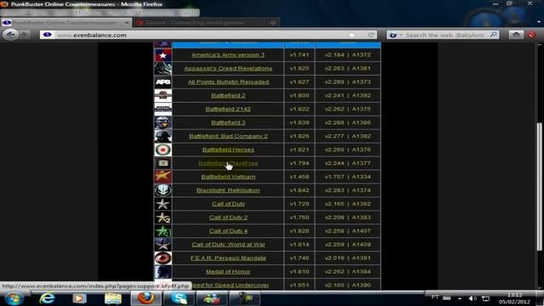Click the Battlefield 3 soldier icon
544x306 pixels.
(x=162, y=122)
